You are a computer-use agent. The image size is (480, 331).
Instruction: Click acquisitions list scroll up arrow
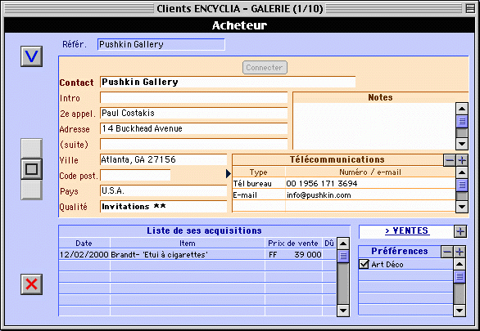343,244
